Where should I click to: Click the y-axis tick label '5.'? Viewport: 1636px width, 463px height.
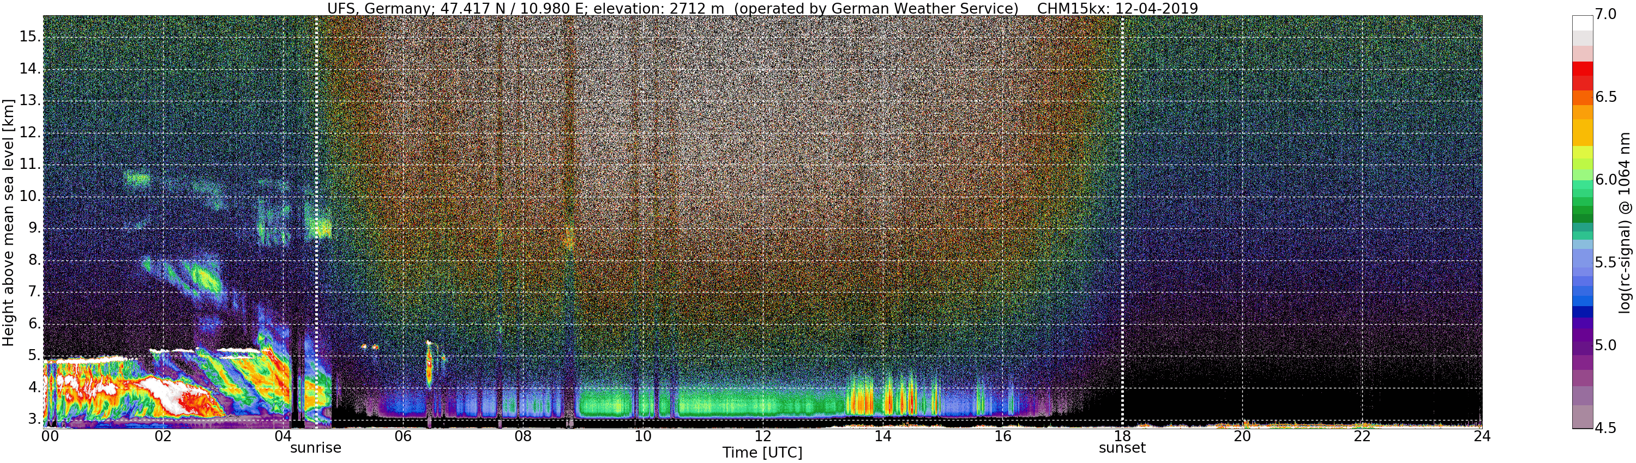[34, 355]
